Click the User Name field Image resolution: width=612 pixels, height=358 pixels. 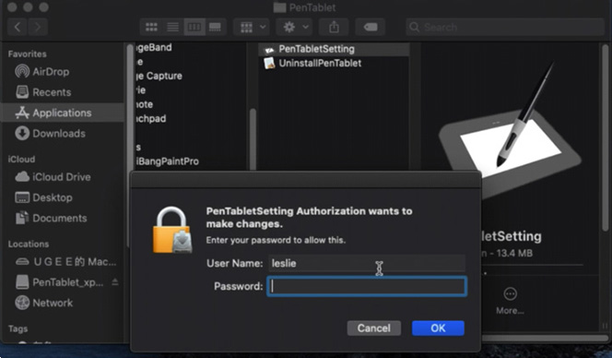(x=367, y=263)
